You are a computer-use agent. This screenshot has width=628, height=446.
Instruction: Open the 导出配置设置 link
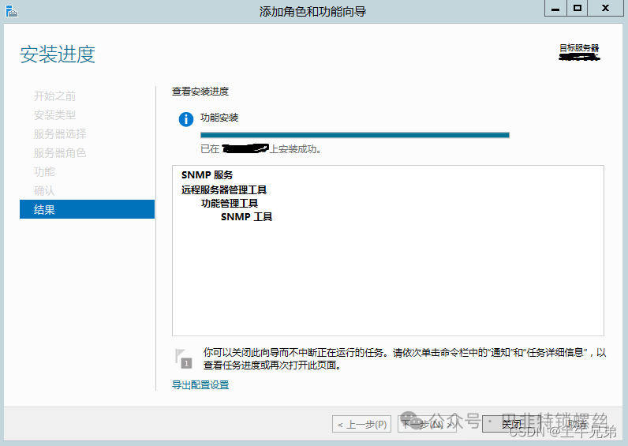(200, 385)
